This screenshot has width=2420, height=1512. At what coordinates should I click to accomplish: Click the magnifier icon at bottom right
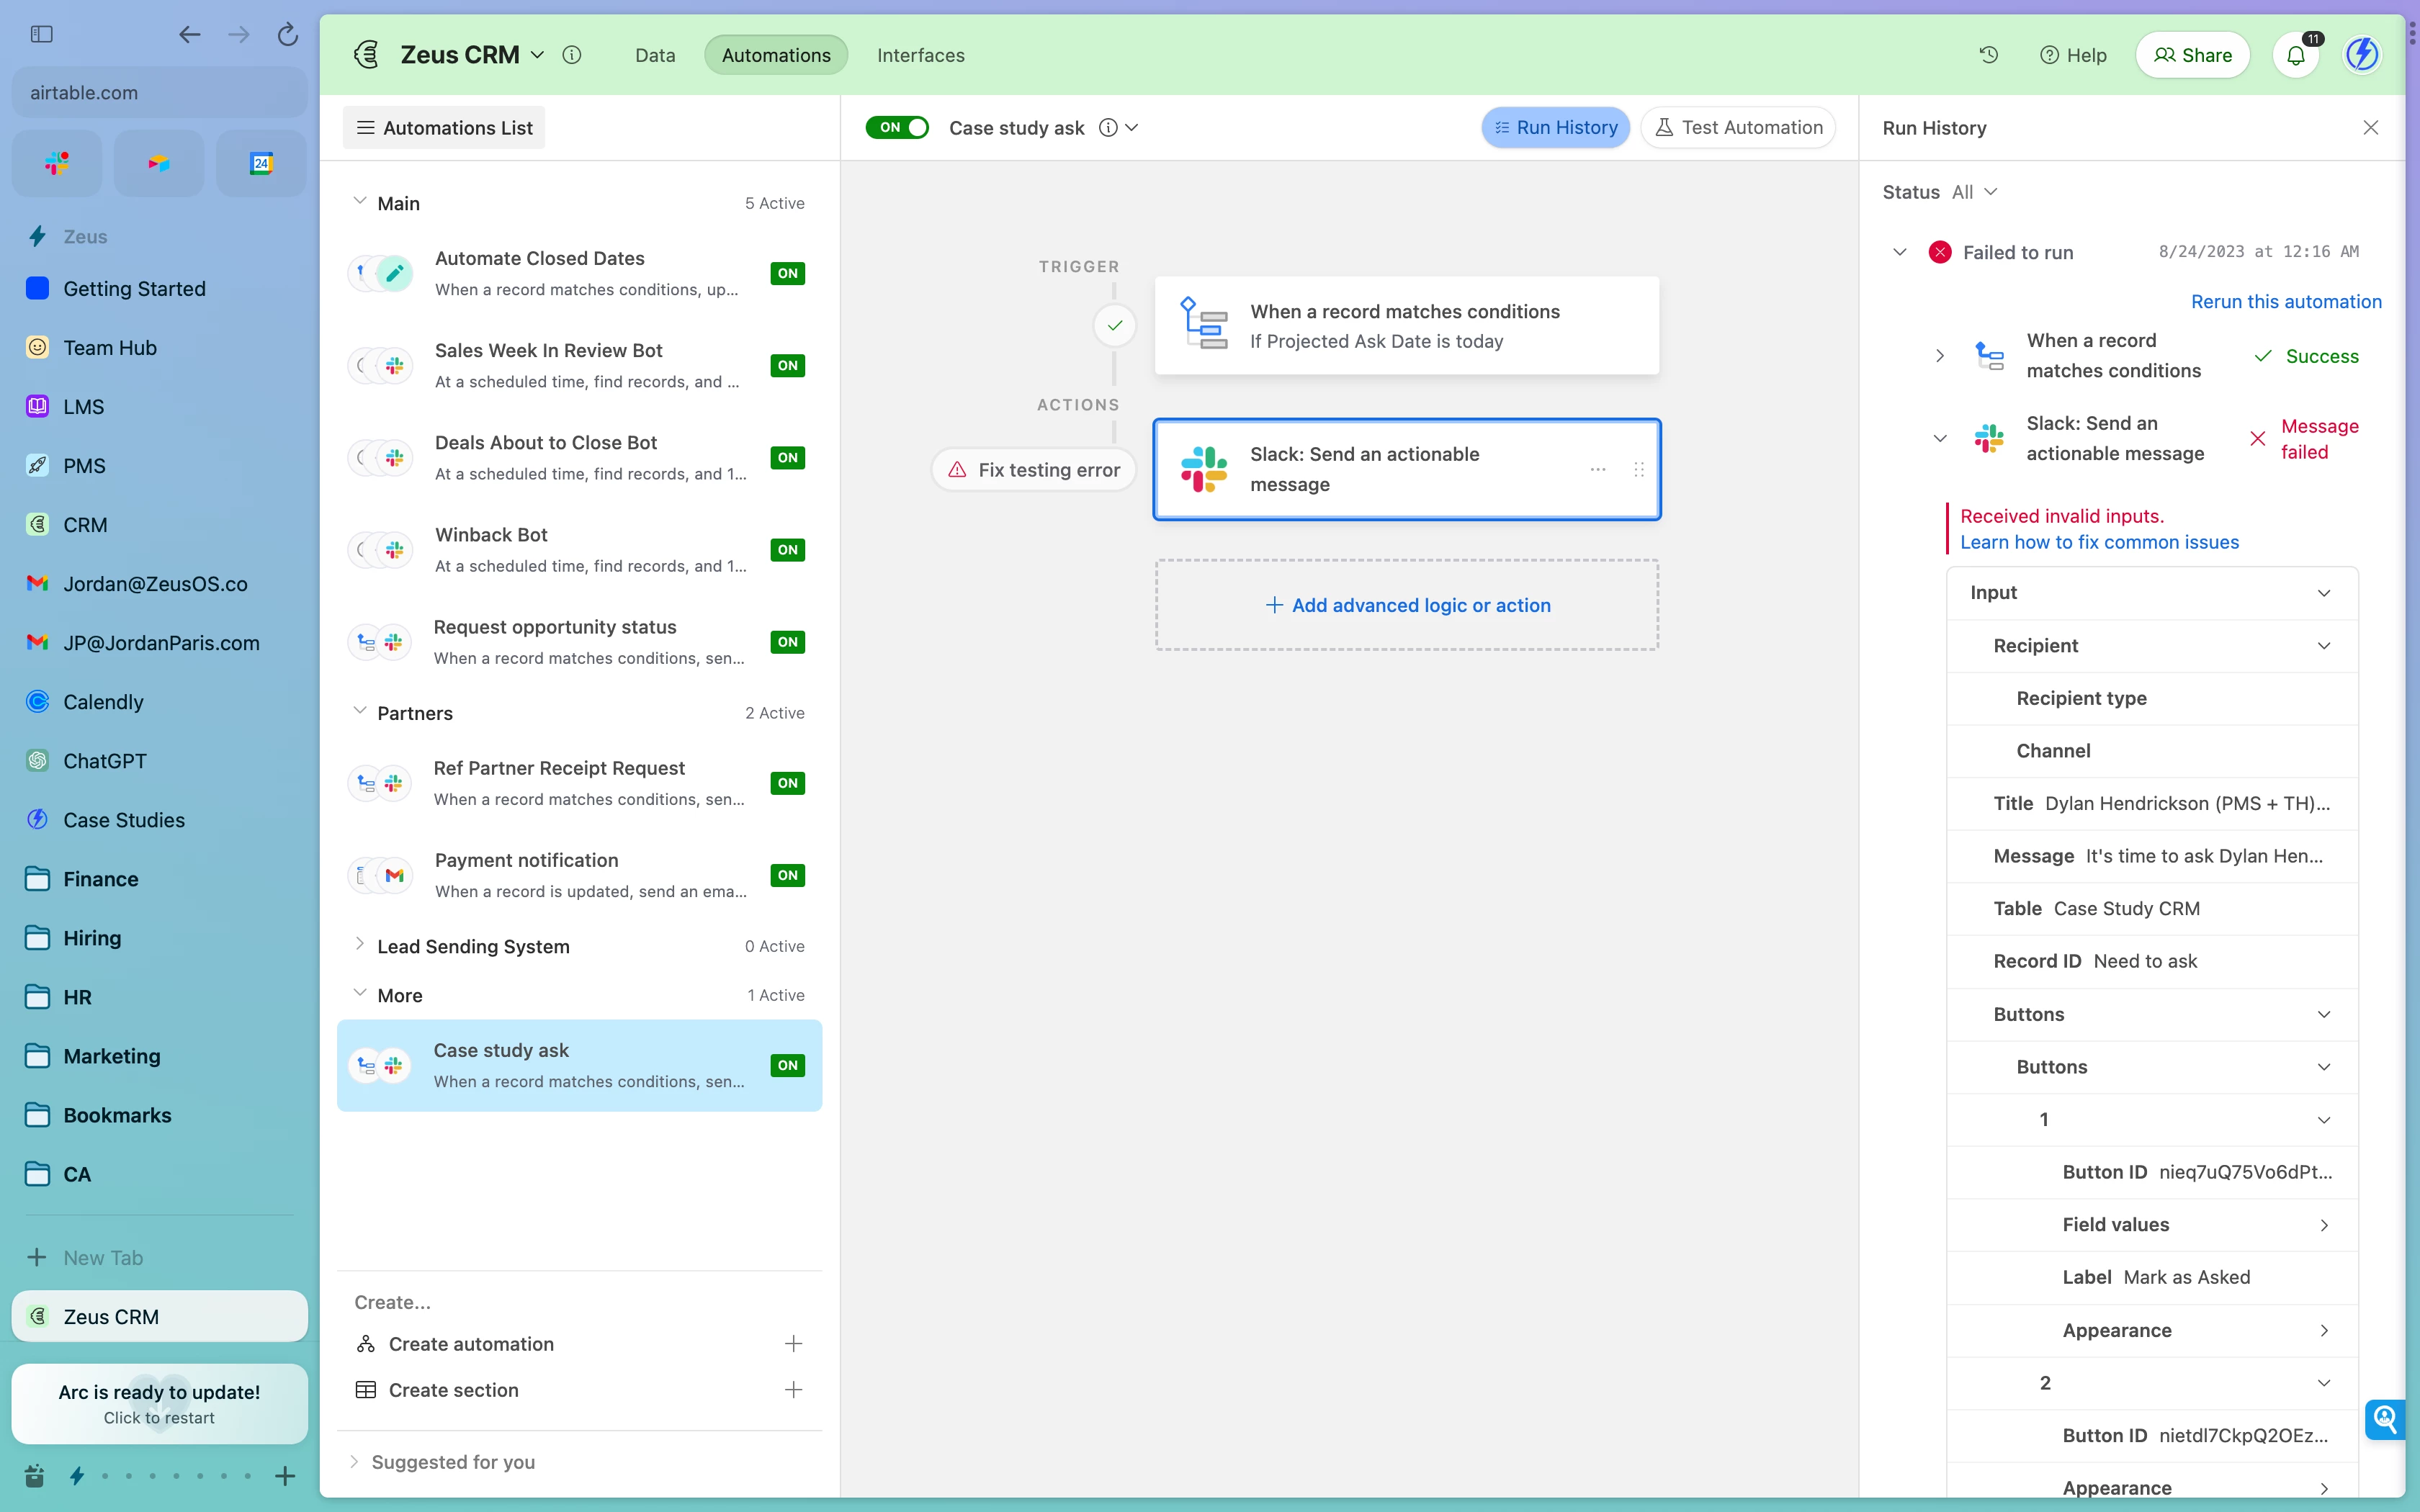pos(2384,1418)
